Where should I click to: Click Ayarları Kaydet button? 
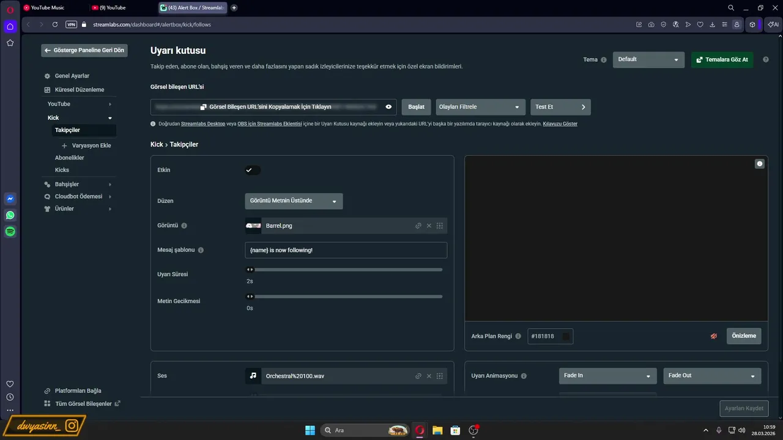coord(744,408)
